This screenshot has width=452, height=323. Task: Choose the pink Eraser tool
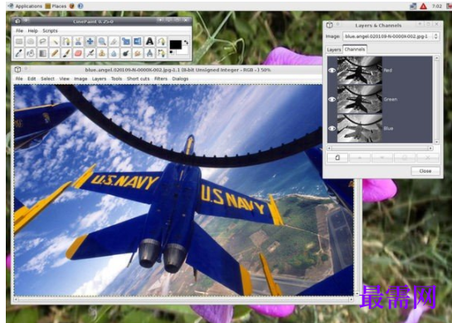coord(78,53)
